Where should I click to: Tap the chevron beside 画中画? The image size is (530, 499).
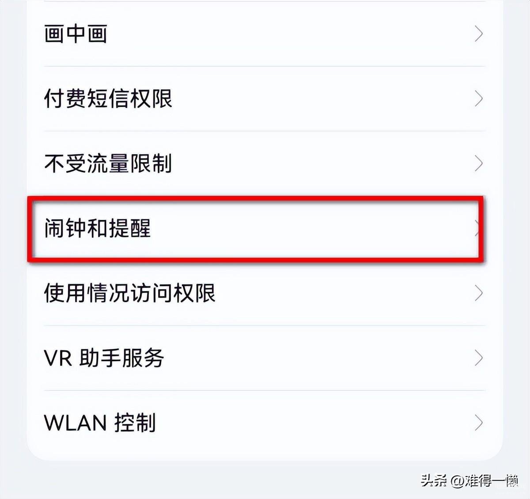pyautogui.click(x=478, y=34)
